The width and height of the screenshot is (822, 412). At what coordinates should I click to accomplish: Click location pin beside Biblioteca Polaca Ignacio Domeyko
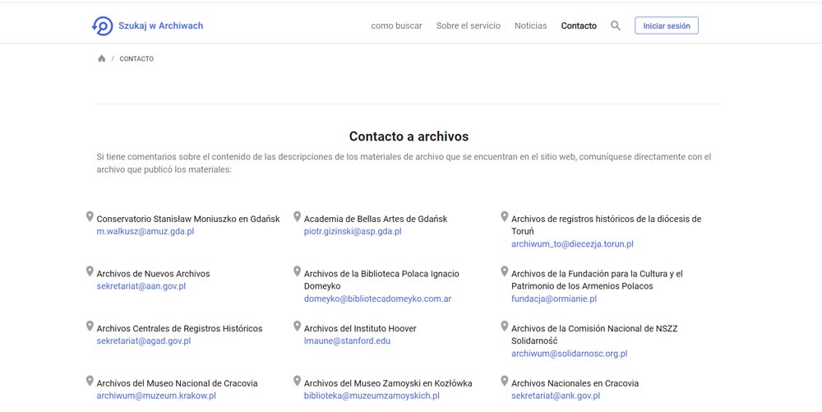pyautogui.click(x=298, y=271)
